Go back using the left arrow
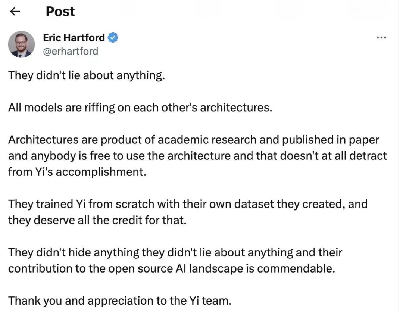Viewport: 403px width, 311px height. click(x=15, y=12)
